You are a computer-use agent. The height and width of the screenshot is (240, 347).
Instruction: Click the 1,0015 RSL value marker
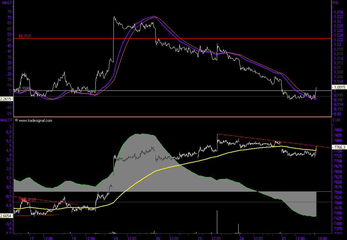point(339,87)
